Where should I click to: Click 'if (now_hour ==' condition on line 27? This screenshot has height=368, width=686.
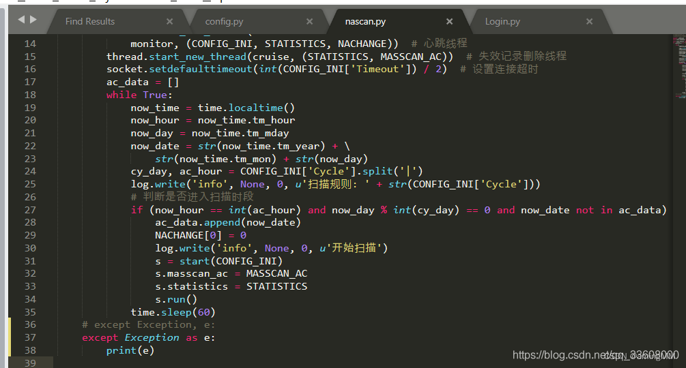176,210
